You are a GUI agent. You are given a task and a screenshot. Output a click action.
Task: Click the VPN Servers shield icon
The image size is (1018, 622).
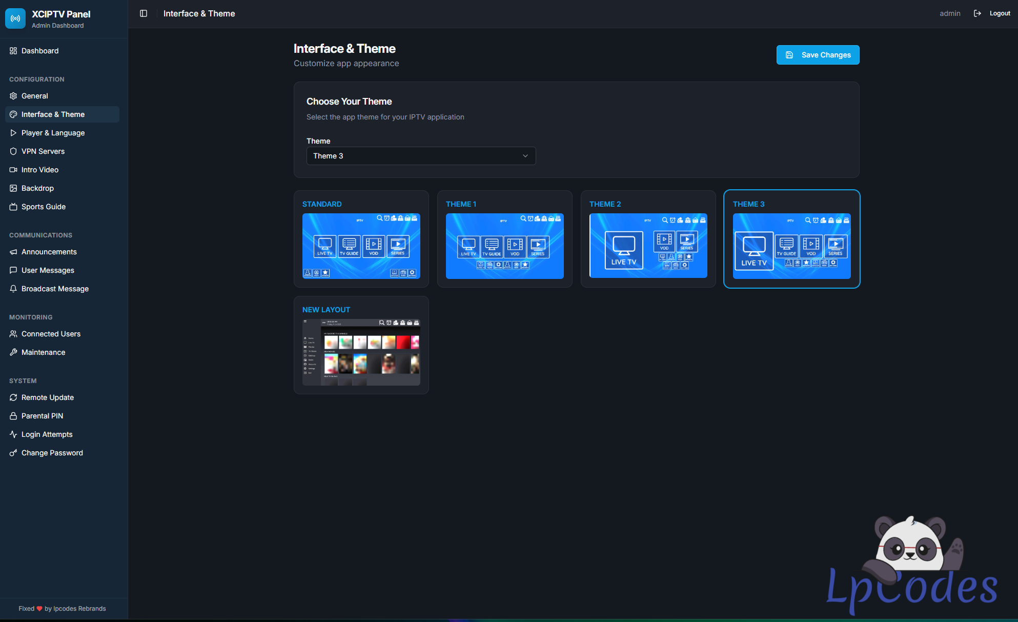pos(13,151)
